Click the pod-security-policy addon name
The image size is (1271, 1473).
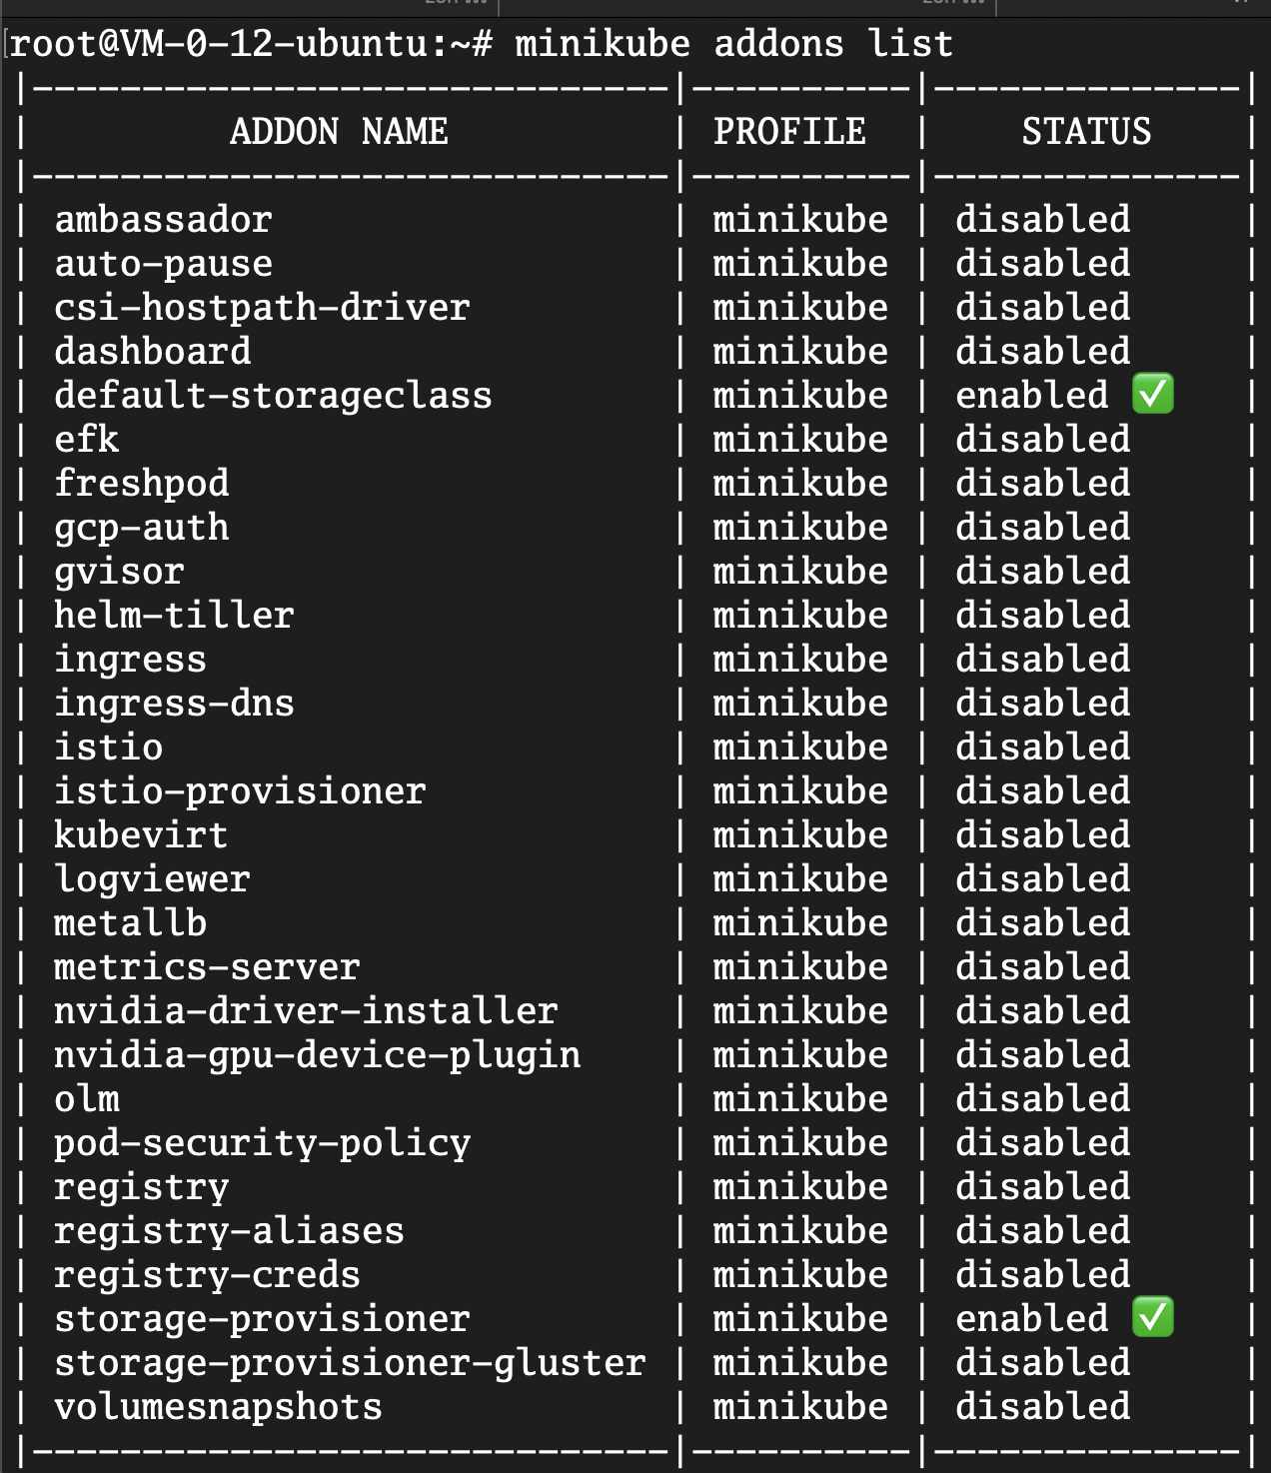[262, 1143]
